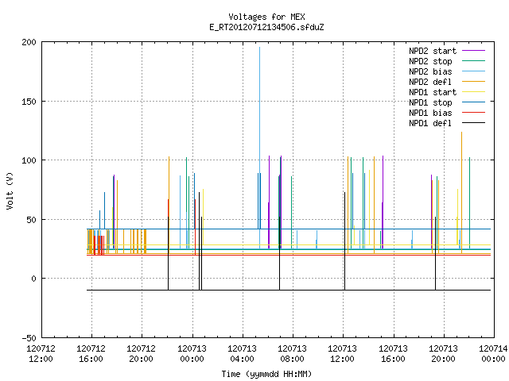Pick the light blue NPD2 bias legend line
The width and height of the screenshot is (509, 381).
tap(473, 71)
